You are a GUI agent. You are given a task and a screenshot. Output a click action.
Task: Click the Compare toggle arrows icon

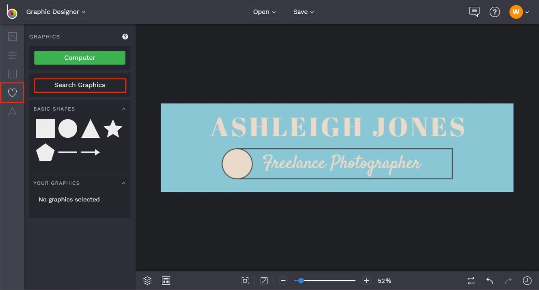(471, 280)
